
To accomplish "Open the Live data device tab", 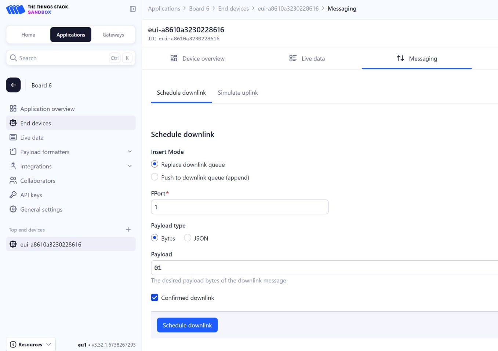I will point(307,58).
